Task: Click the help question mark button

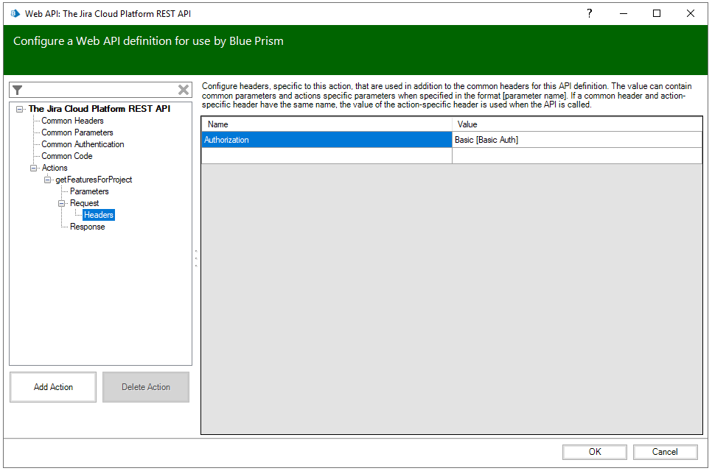Action: click(589, 13)
